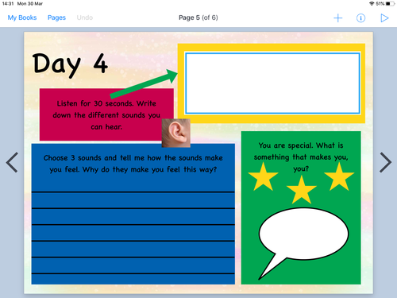Select the green arrow shape

(x=144, y=83)
